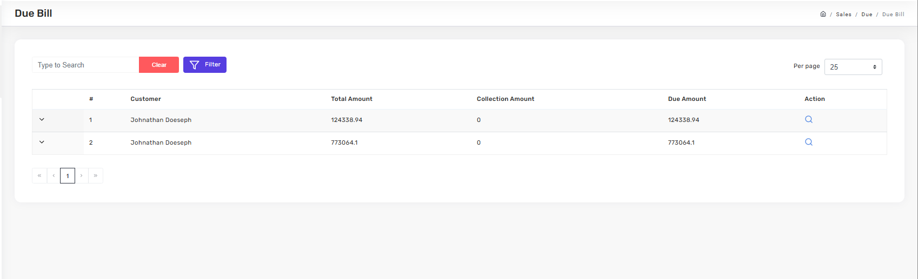View details for the 773064.1 due bill

[x=809, y=142]
